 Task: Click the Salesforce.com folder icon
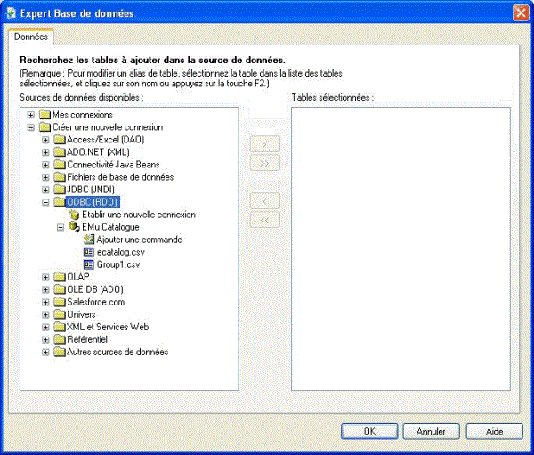pos(60,302)
